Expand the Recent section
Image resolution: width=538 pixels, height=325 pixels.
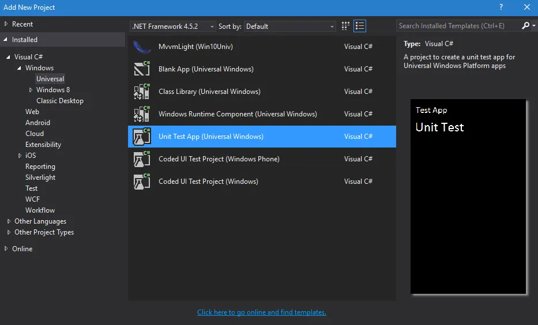pos(6,24)
